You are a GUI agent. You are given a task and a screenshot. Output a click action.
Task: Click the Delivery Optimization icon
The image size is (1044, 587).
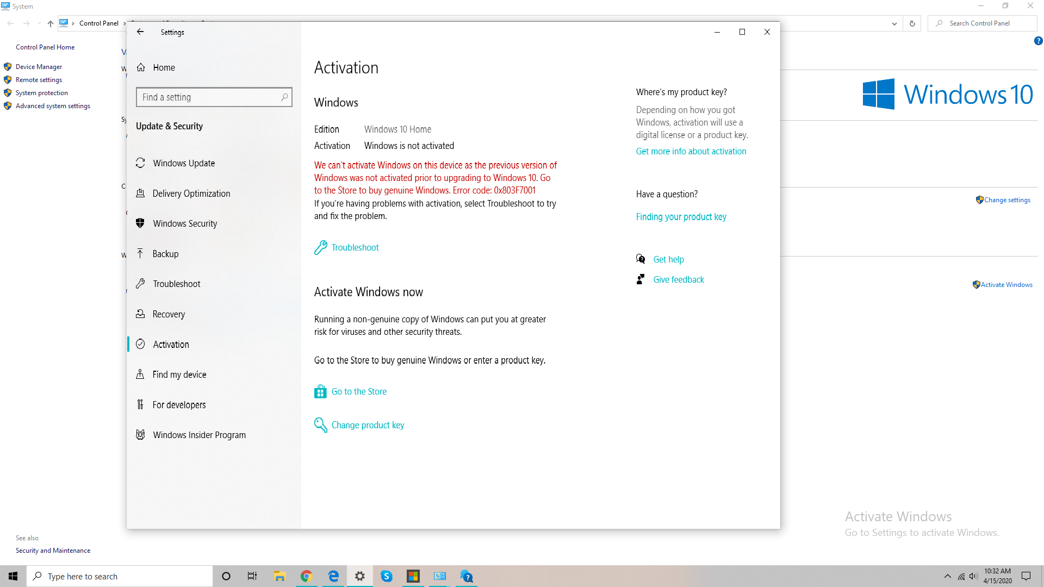coord(140,193)
